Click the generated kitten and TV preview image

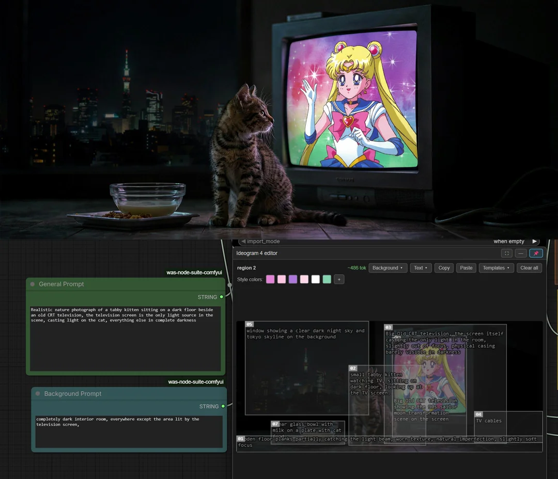click(x=279, y=119)
